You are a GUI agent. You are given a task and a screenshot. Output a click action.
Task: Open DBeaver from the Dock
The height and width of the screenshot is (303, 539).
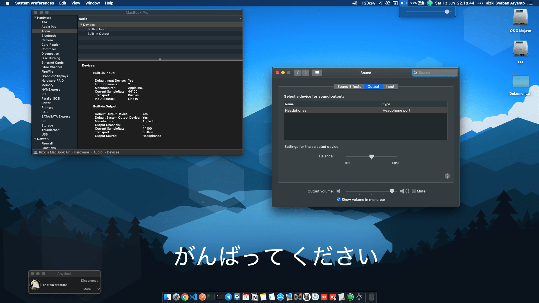(x=307, y=297)
